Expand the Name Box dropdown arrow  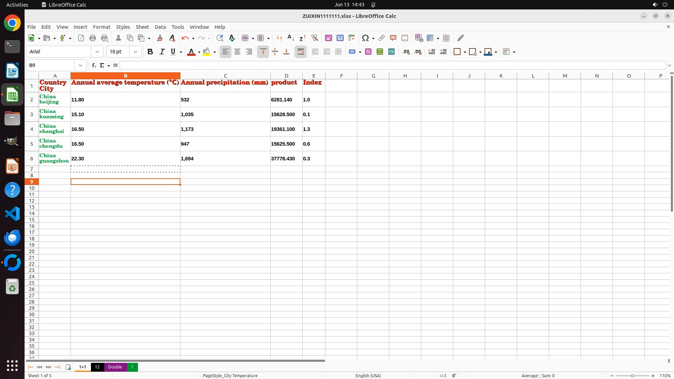point(80,65)
